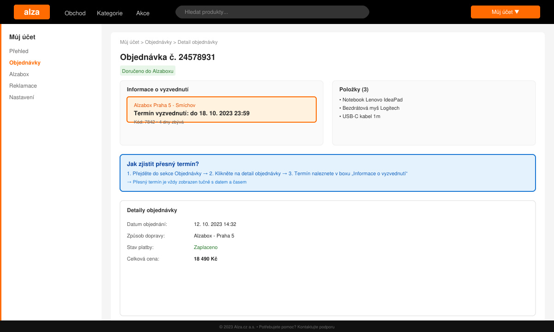The width and height of the screenshot is (554, 332).
Task: Click the order date 12. 10. 2023 14:32
Action: (x=215, y=224)
